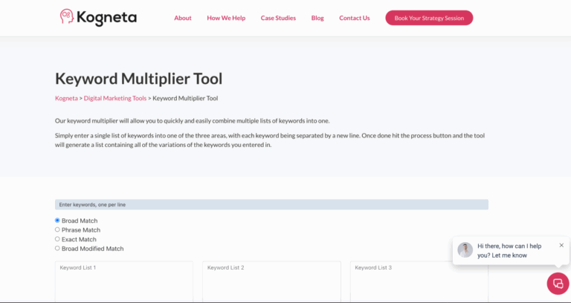
Task: Close the chat greeting popup
Action: click(x=561, y=245)
